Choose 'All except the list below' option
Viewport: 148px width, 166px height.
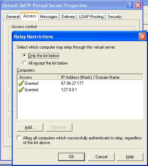point(24,63)
